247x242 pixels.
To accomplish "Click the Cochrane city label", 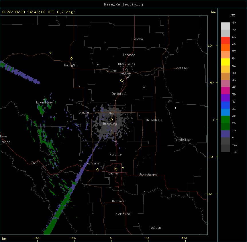I will click(x=92, y=163).
